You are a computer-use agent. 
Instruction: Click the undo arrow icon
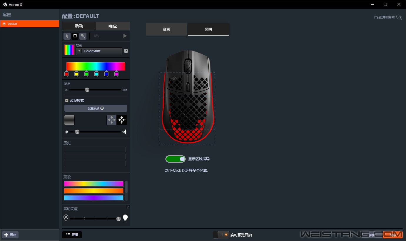(x=96, y=36)
